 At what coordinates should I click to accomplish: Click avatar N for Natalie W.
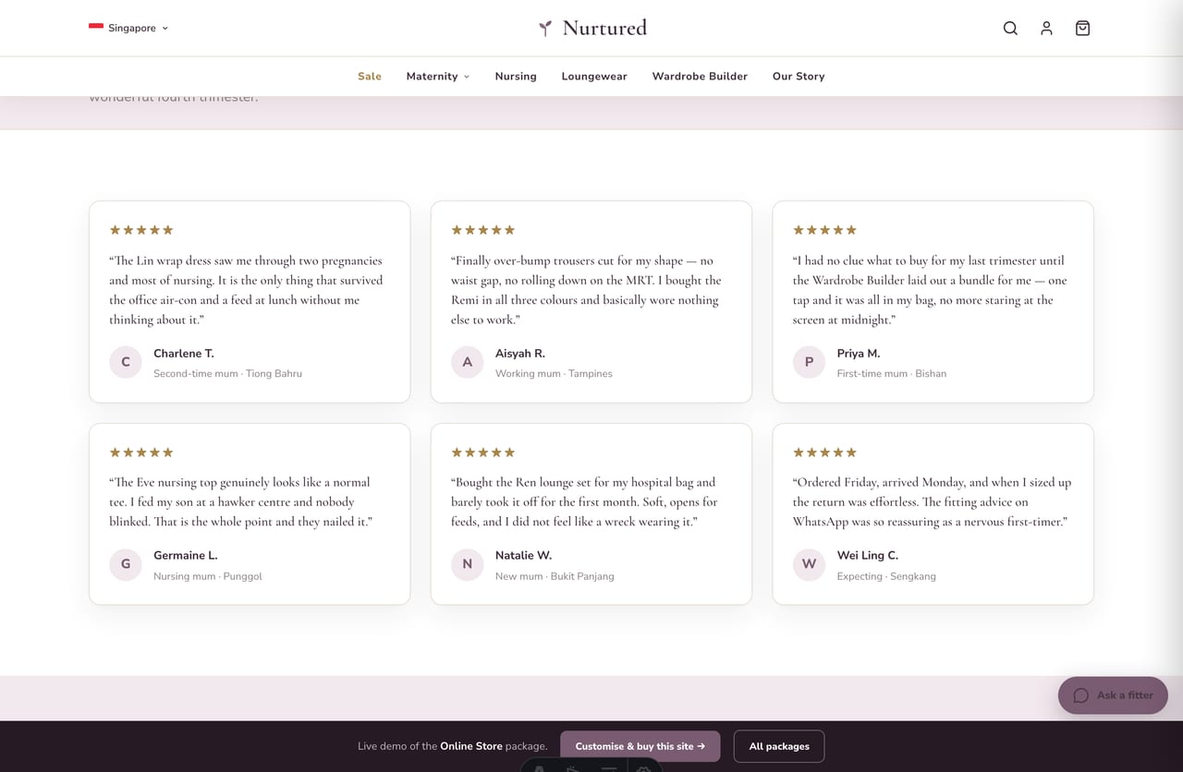[x=468, y=564]
